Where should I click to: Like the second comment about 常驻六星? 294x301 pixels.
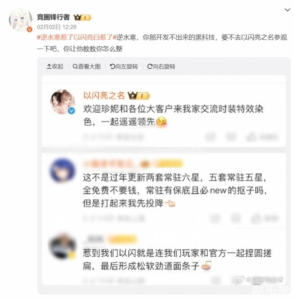coord(256,218)
